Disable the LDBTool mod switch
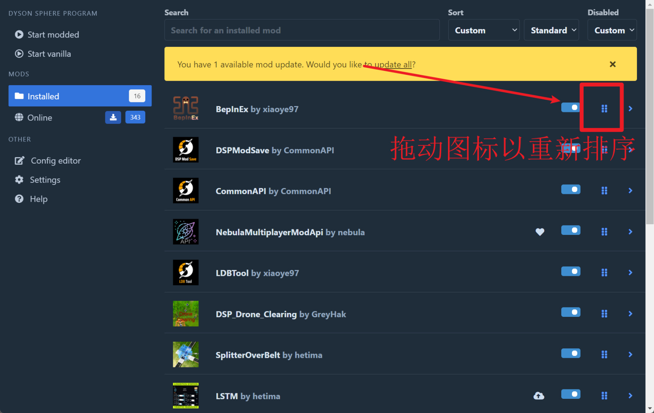The image size is (654, 413). click(x=571, y=271)
